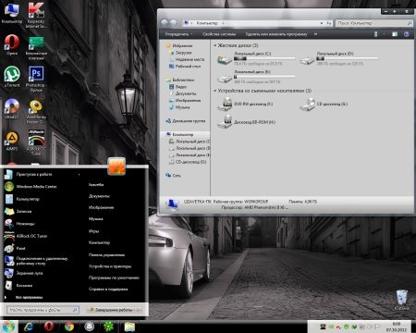Screen dimensions: 416x333
Task: Select CD drive G: in navigation tree
Action: 188,162
